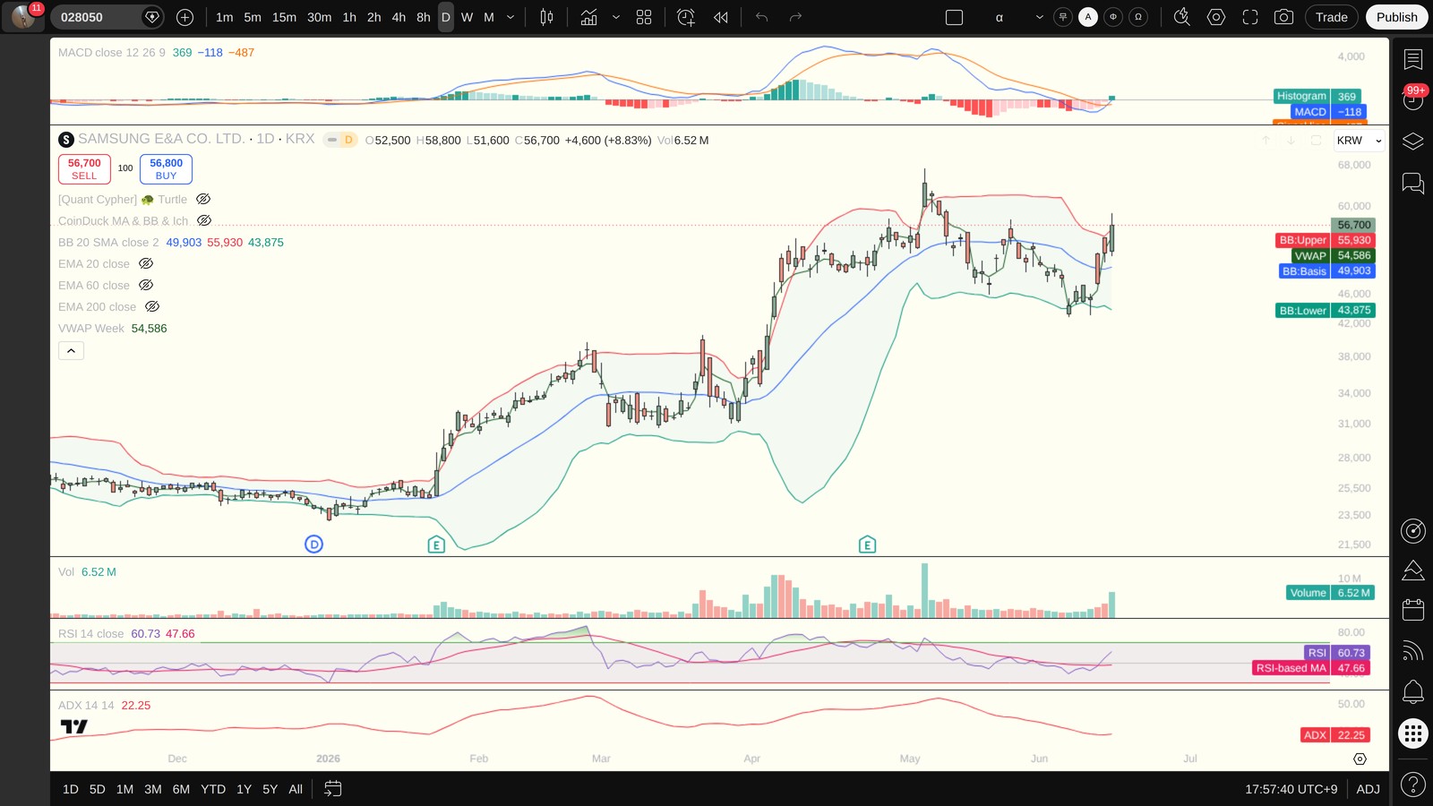The image size is (1433, 806).
Task: Click the earnings E marker near February
Action: pyautogui.click(x=436, y=544)
